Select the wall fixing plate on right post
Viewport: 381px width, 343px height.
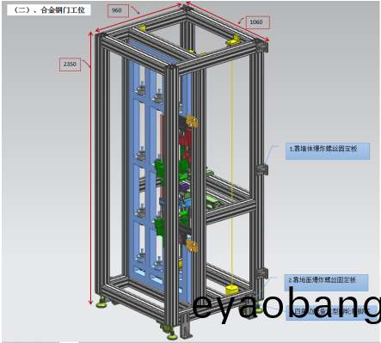pos(262,169)
